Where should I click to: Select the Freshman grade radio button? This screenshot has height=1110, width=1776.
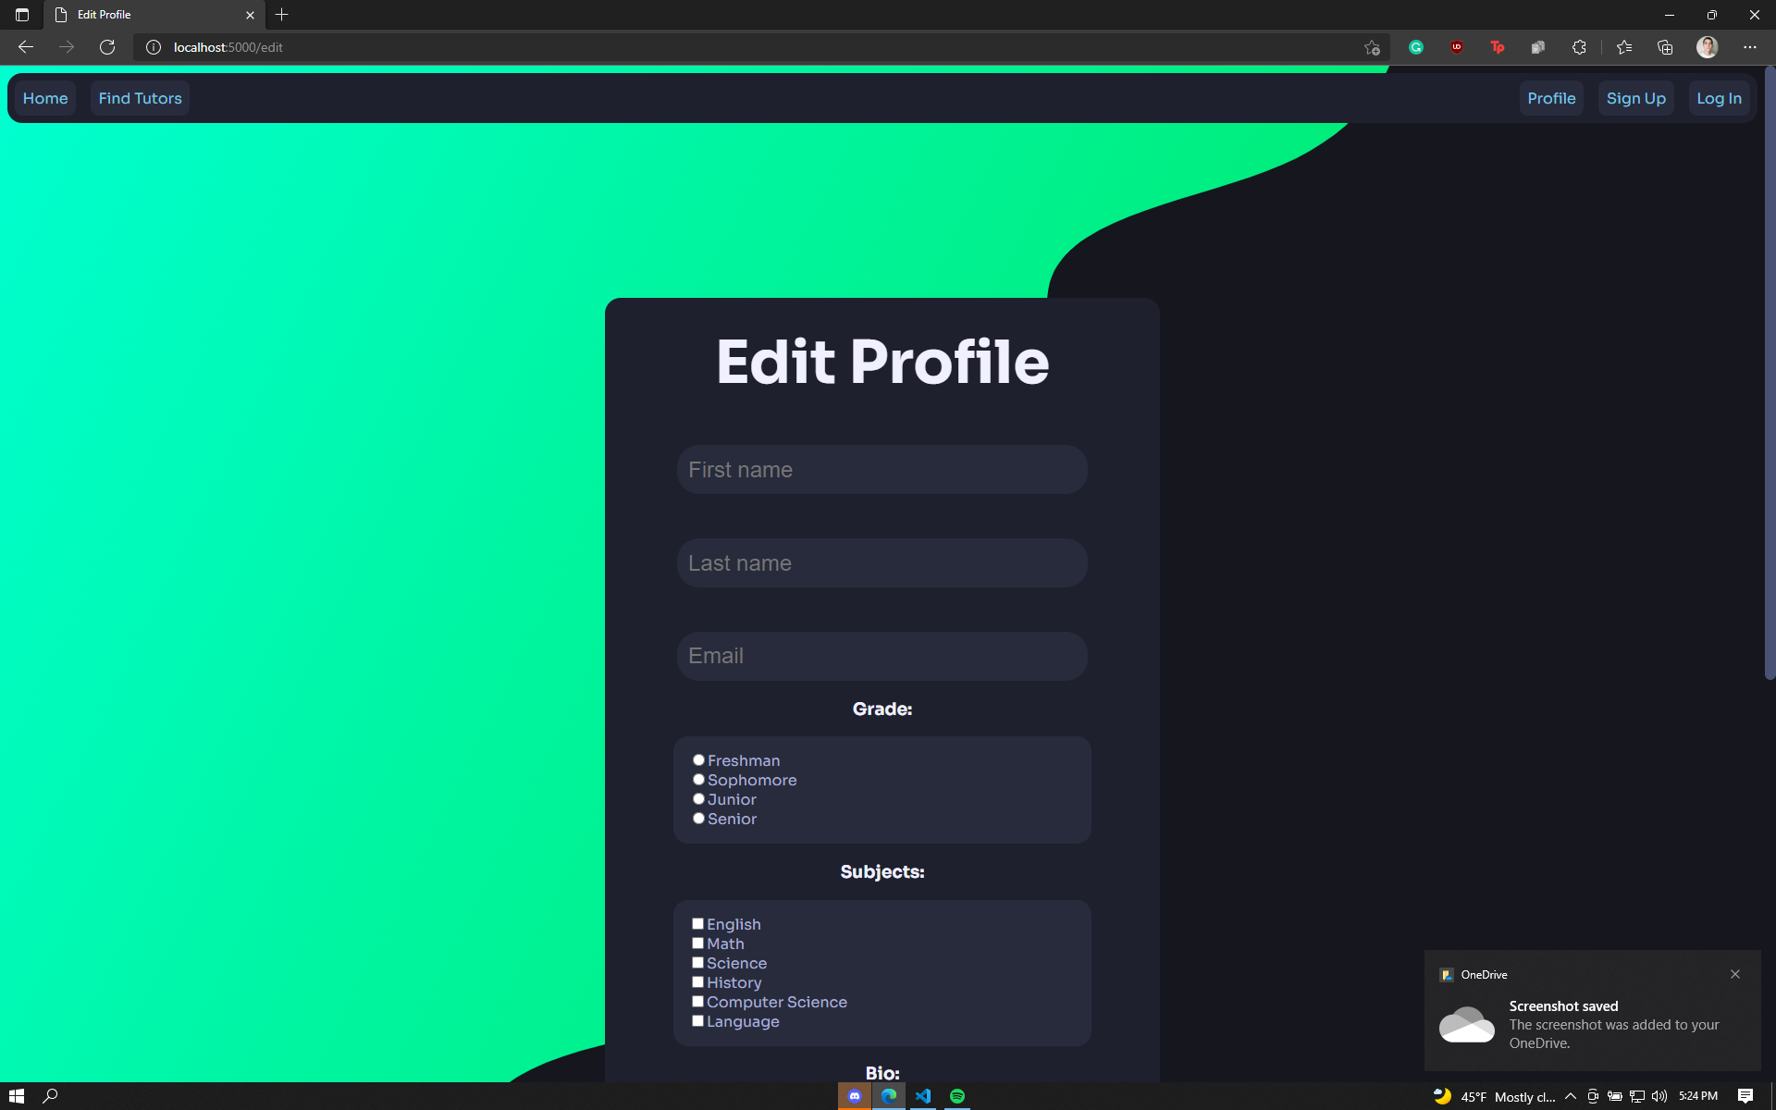coord(698,760)
